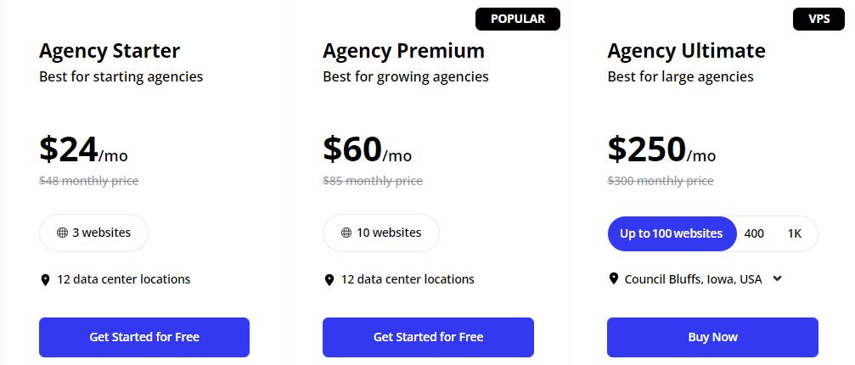Select the Up to 100 websites option

[671, 233]
